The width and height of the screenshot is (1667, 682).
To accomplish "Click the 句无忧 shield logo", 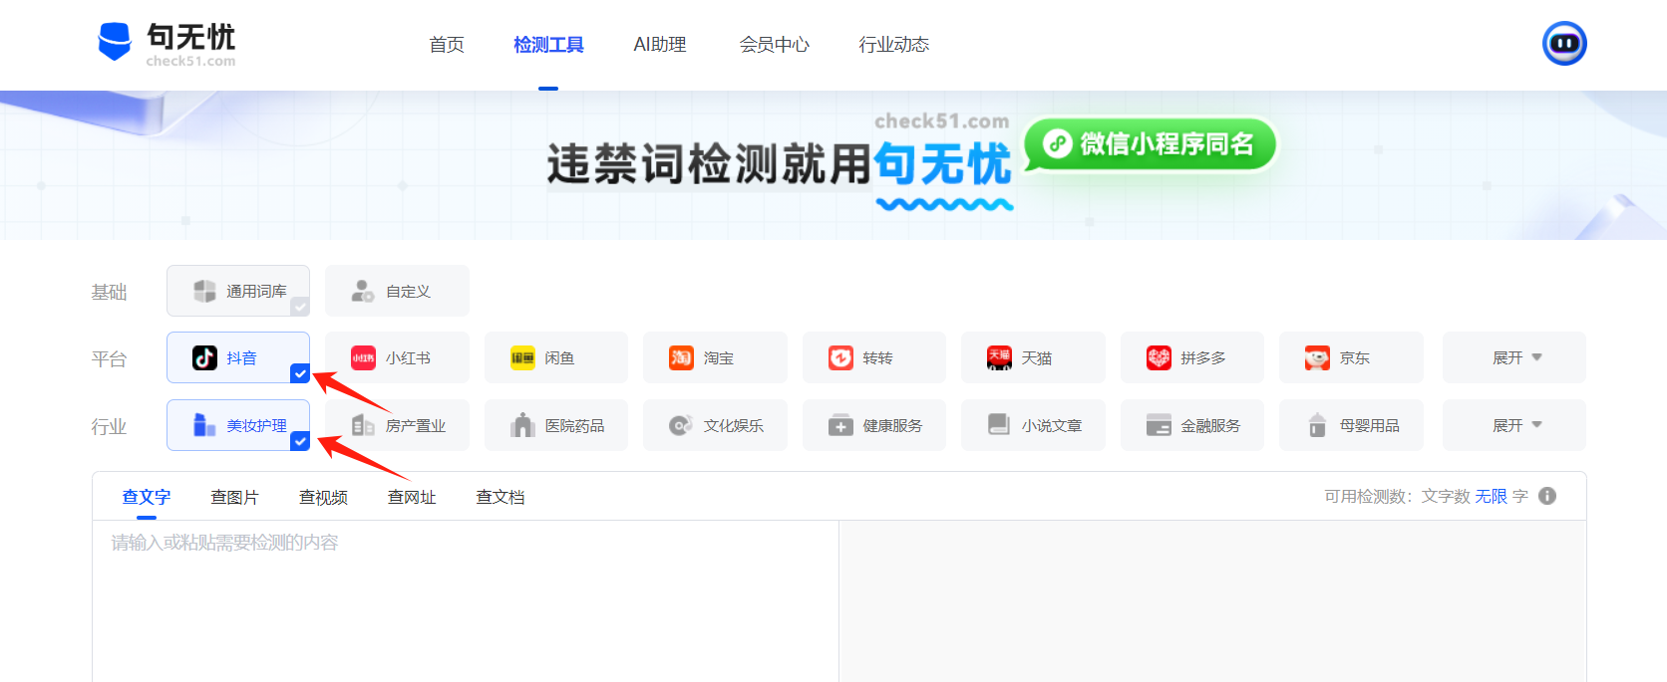I will [115, 42].
